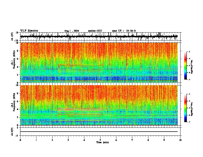Click time axis tick label '0'
Screen dimensions: 203x157
tap(20, 140)
